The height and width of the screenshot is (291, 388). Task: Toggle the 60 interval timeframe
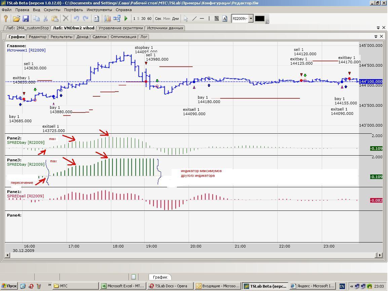149,19
